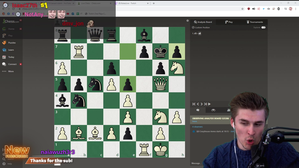This screenshot has height=168, width=299.
Task: Click the Chess.com logo in the sidebar
Action: (11, 21)
